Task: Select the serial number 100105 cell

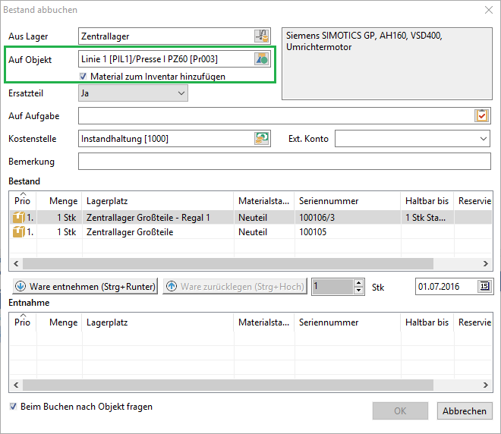Action: tap(348, 232)
